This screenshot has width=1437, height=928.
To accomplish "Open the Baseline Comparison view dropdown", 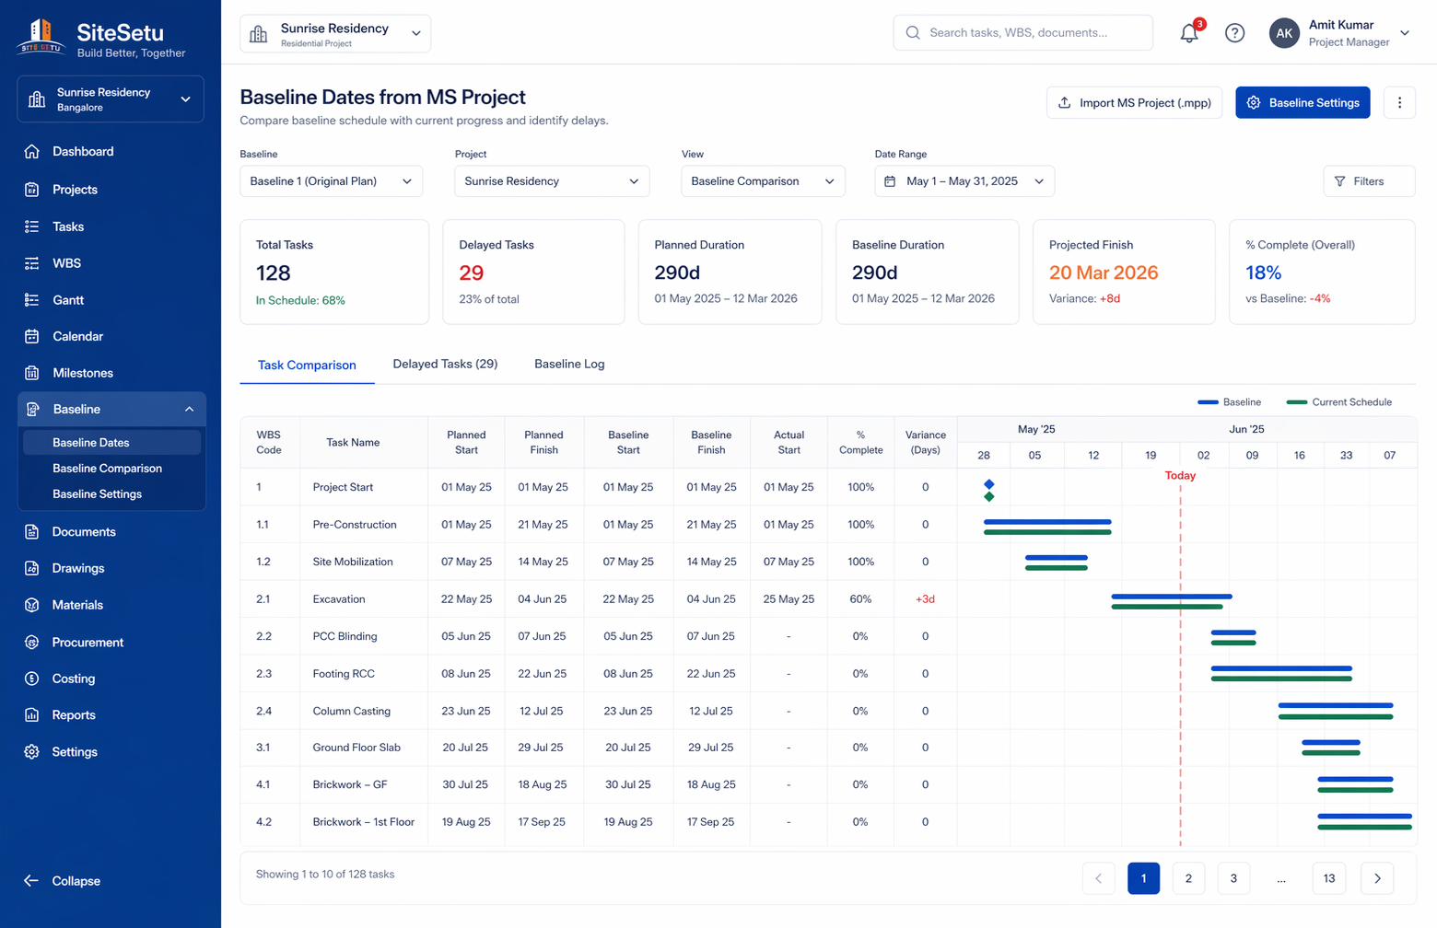I will [x=763, y=181].
